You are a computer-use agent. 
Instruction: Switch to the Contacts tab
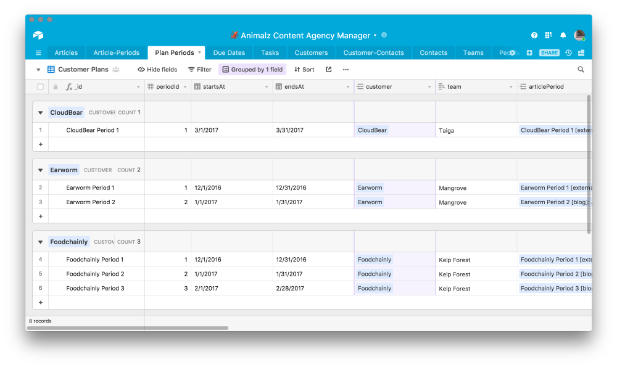[x=434, y=52]
